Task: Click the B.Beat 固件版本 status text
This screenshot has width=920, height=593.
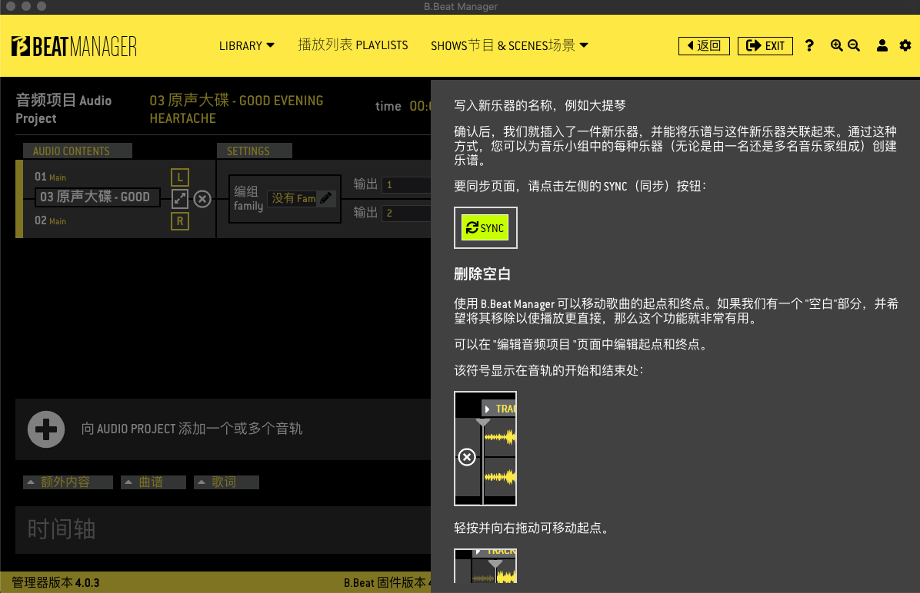Action: [x=387, y=582]
